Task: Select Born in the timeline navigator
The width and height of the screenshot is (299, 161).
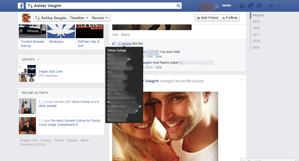Action: click(x=256, y=48)
